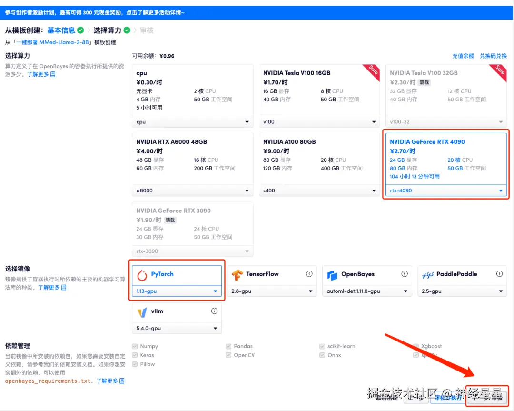This screenshot has width=514, height=411.
Task: Click the info icon next to TensorFlow
Action: point(309,274)
